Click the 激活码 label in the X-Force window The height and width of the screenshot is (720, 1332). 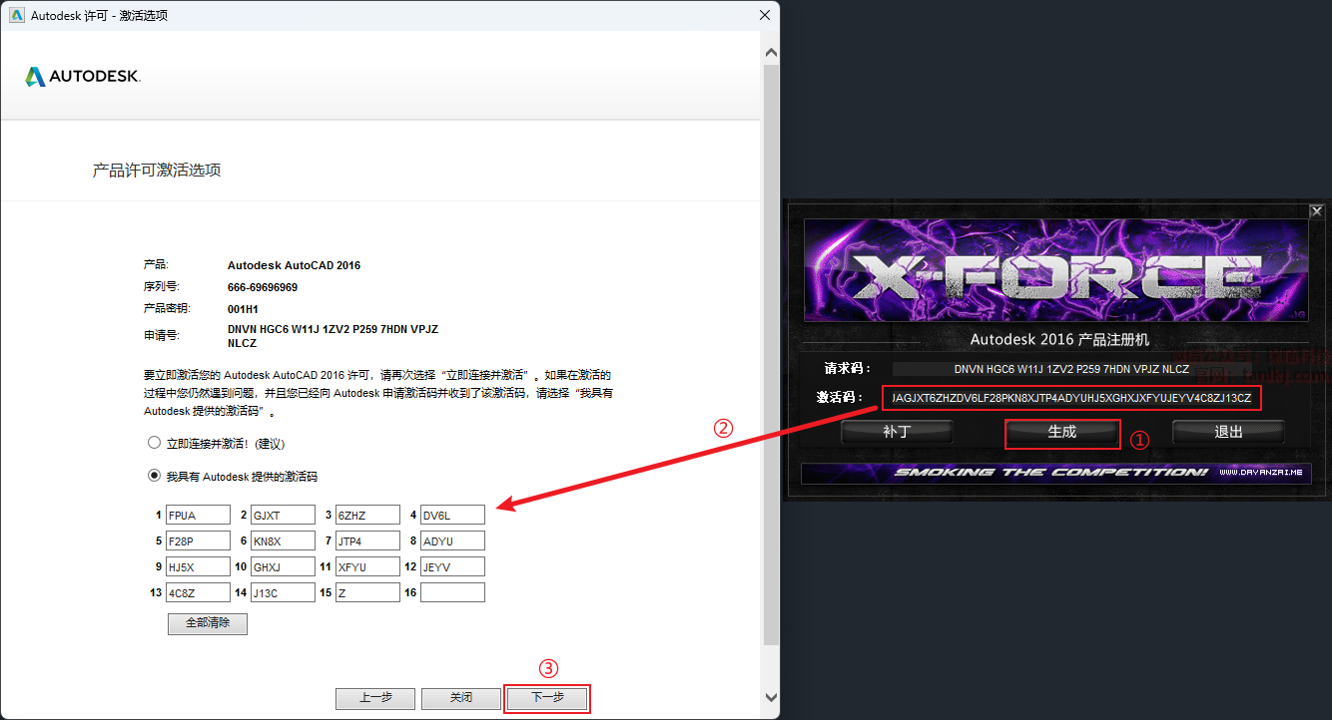pyautogui.click(x=839, y=399)
